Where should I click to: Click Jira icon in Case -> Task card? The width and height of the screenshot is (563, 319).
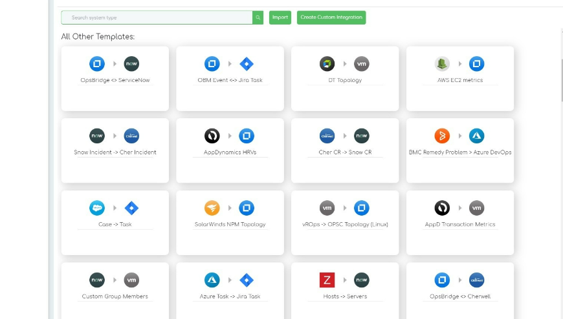pos(131,208)
